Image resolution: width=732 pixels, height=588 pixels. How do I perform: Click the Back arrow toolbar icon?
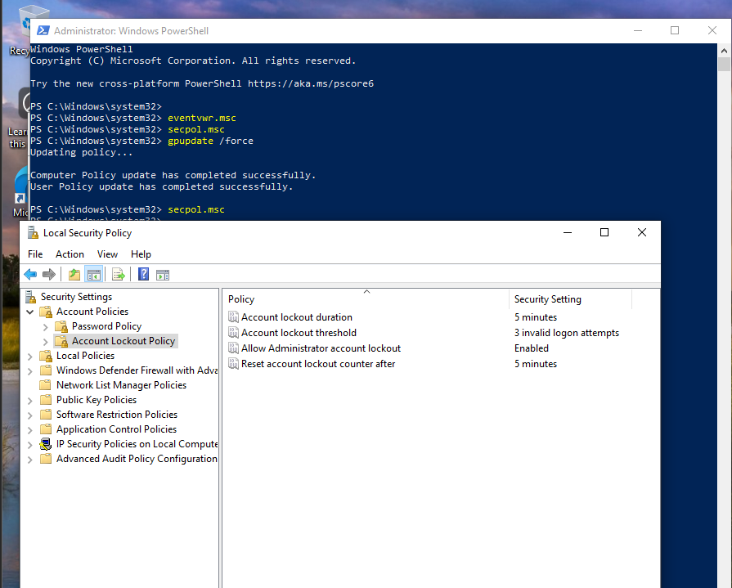(x=30, y=275)
